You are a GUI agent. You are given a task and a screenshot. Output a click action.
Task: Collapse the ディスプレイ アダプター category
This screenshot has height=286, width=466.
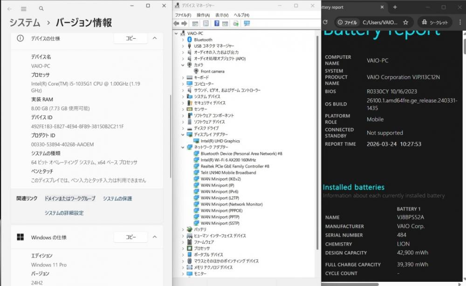(183, 135)
